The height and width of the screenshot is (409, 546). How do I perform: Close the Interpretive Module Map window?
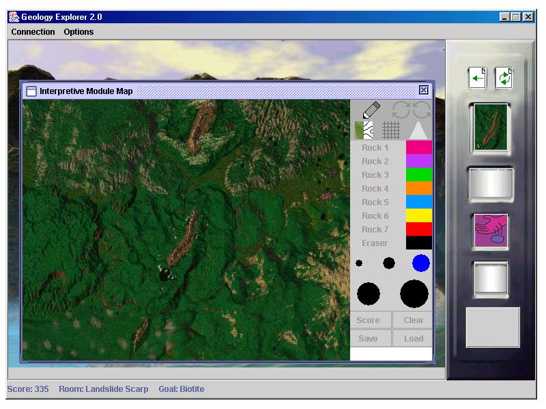point(423,91)
